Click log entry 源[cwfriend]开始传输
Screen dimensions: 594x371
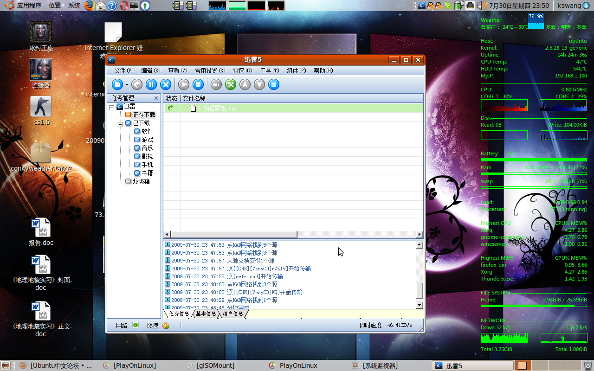click(255, 276)
